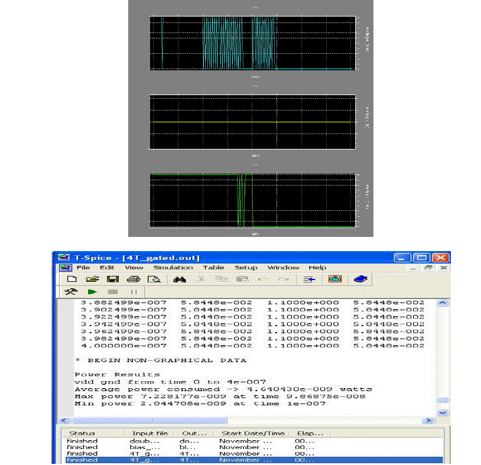This screenshot has height=465, width=481.
Task: Click the waveform viewer icon
Action: pos(335,279)
